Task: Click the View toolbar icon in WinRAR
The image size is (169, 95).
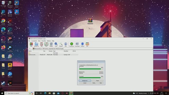Action: coord(46,44)
